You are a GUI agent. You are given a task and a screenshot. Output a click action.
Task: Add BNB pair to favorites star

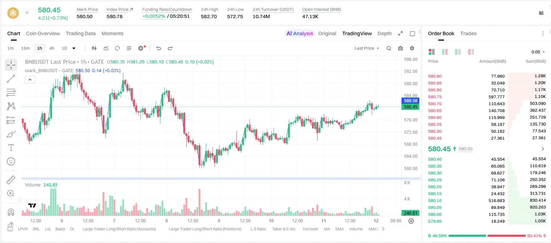click(27, 13)
